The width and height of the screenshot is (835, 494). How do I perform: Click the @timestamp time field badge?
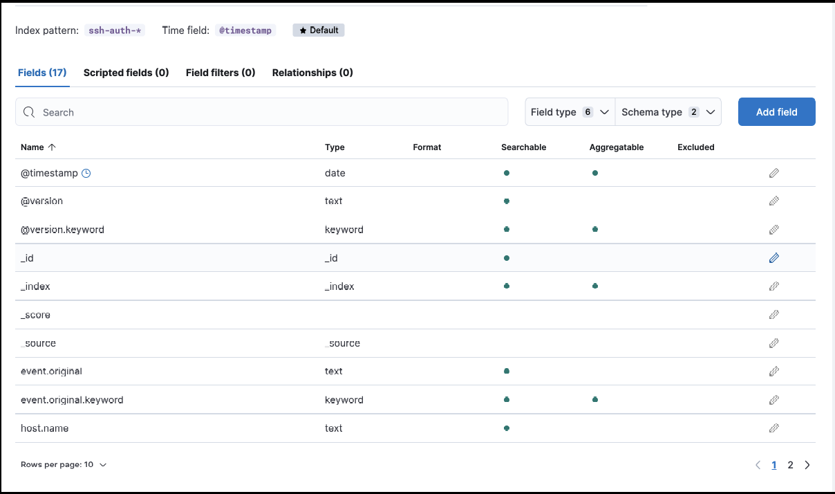coord(245,30)
